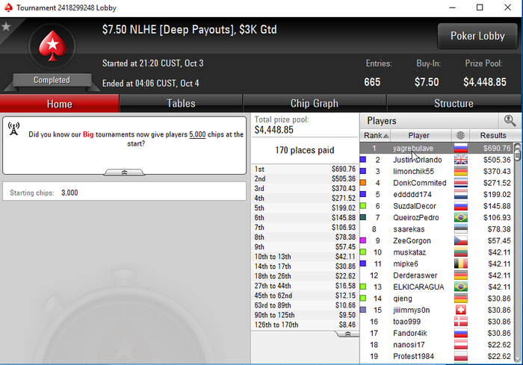This screenshot has width=523, height=365.
Task: Sort by the Results column header
Action: pyautogui.click(x=492, y=135)
